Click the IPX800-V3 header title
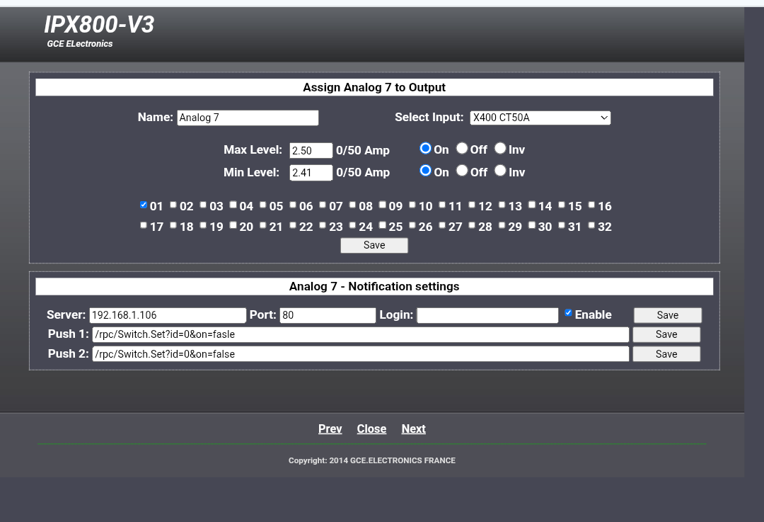 [100, 24]
